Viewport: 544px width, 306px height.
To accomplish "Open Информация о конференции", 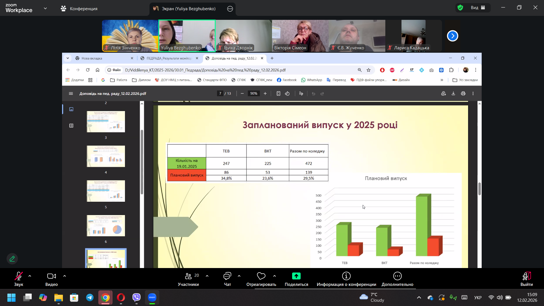I will [346, 276].
